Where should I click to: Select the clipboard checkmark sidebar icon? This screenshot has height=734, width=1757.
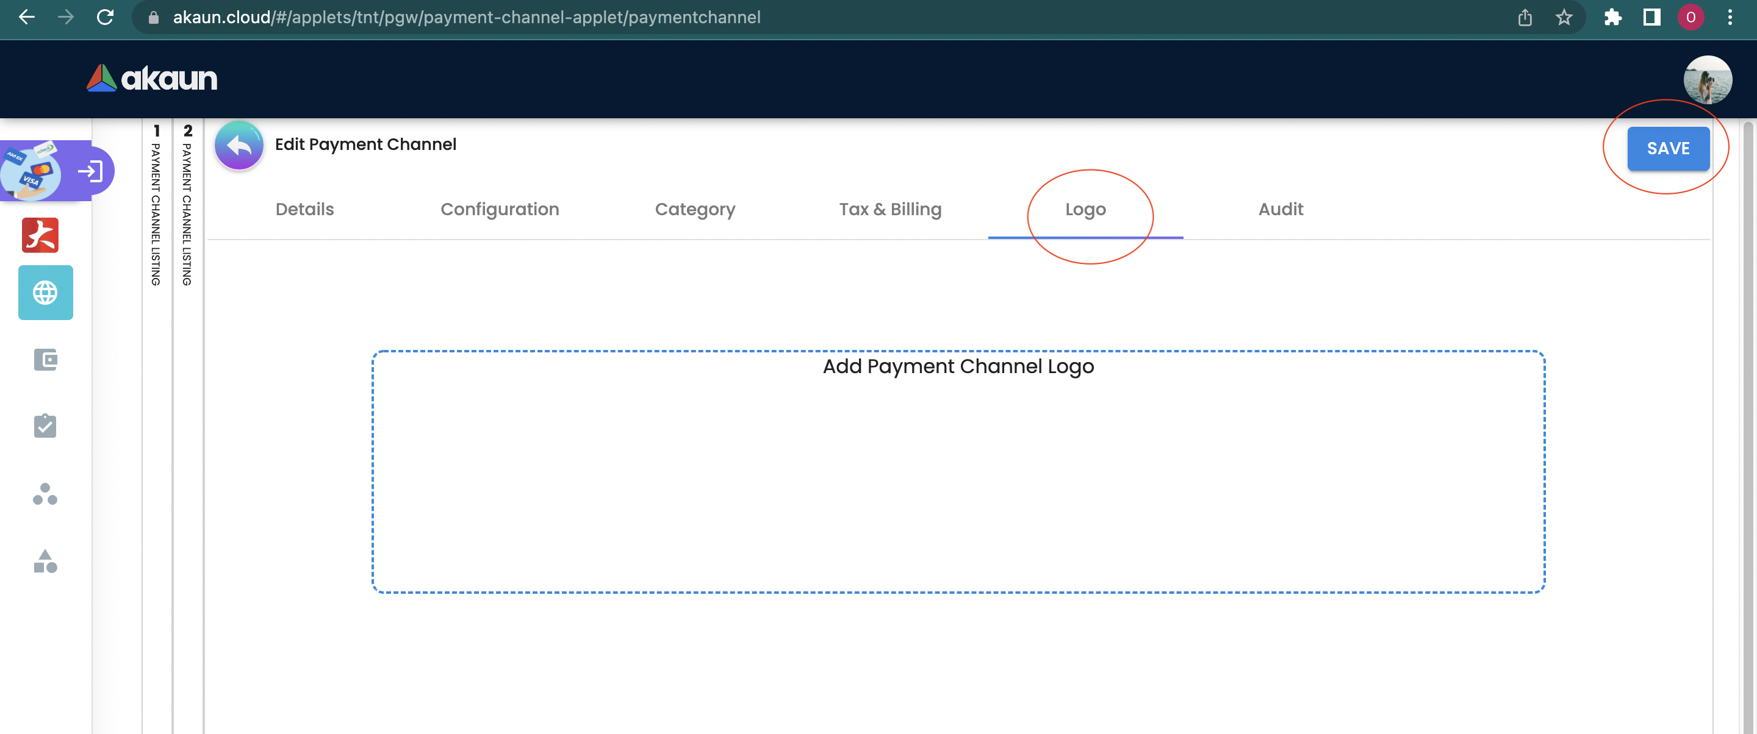[x=45, y=426]
